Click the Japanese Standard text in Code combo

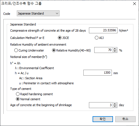(31, 13)
